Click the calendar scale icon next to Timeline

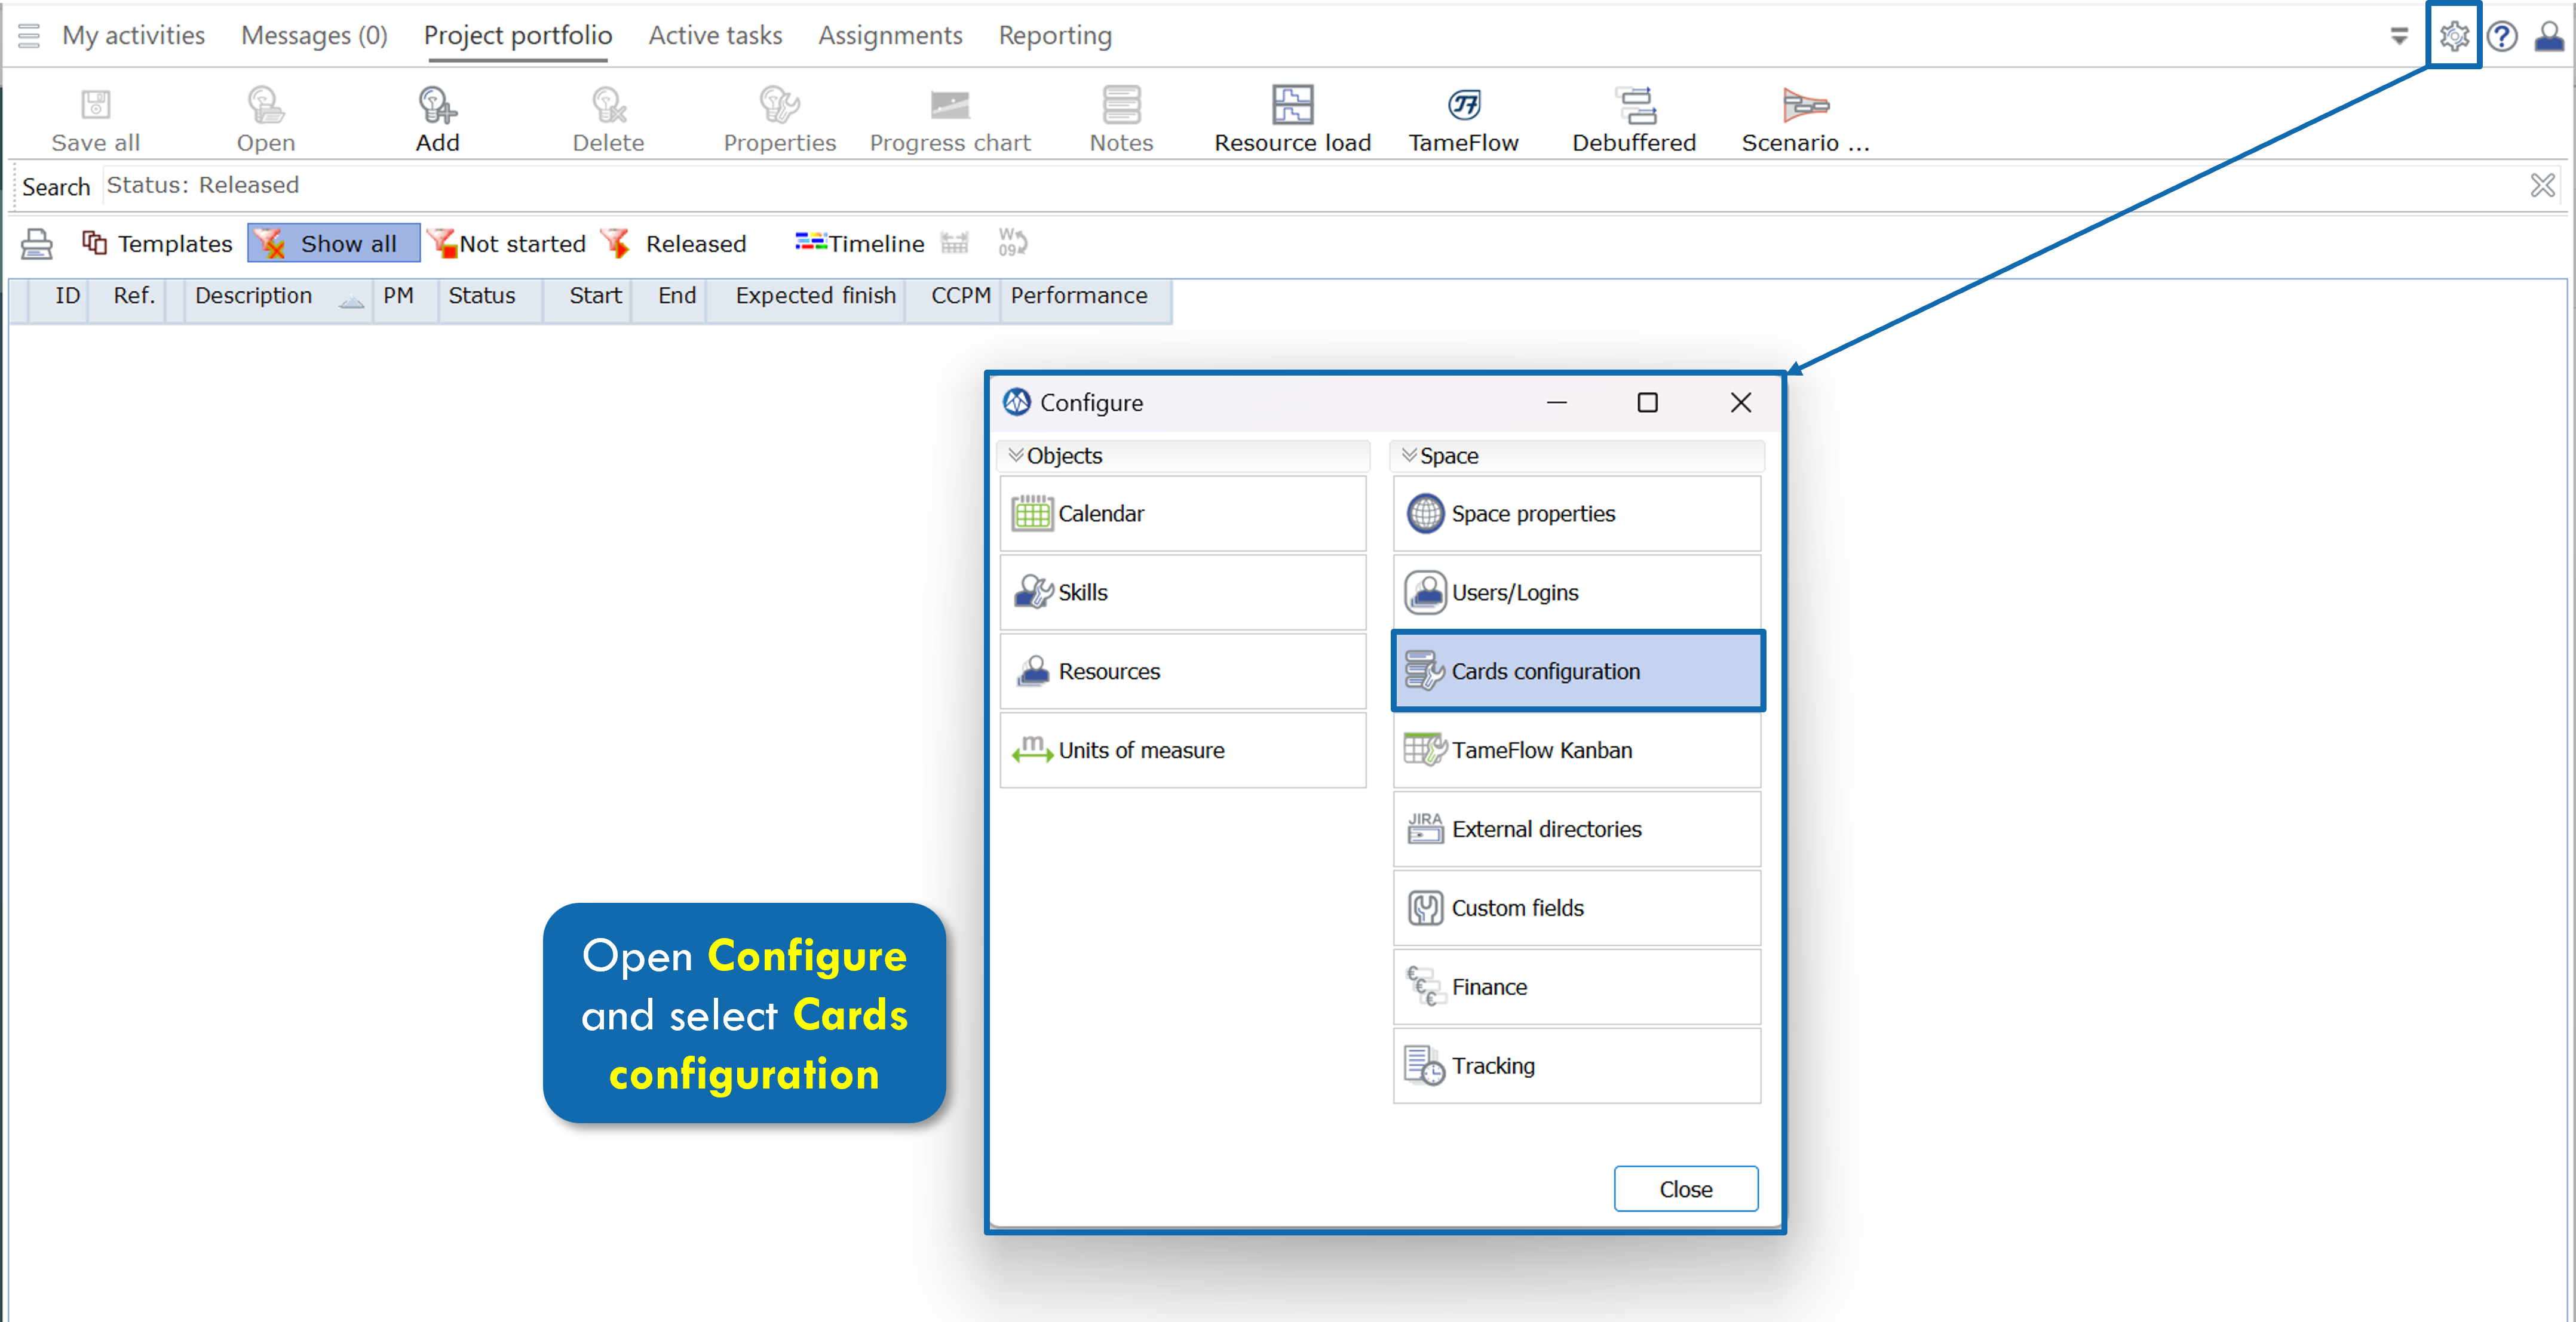point(955,244)
